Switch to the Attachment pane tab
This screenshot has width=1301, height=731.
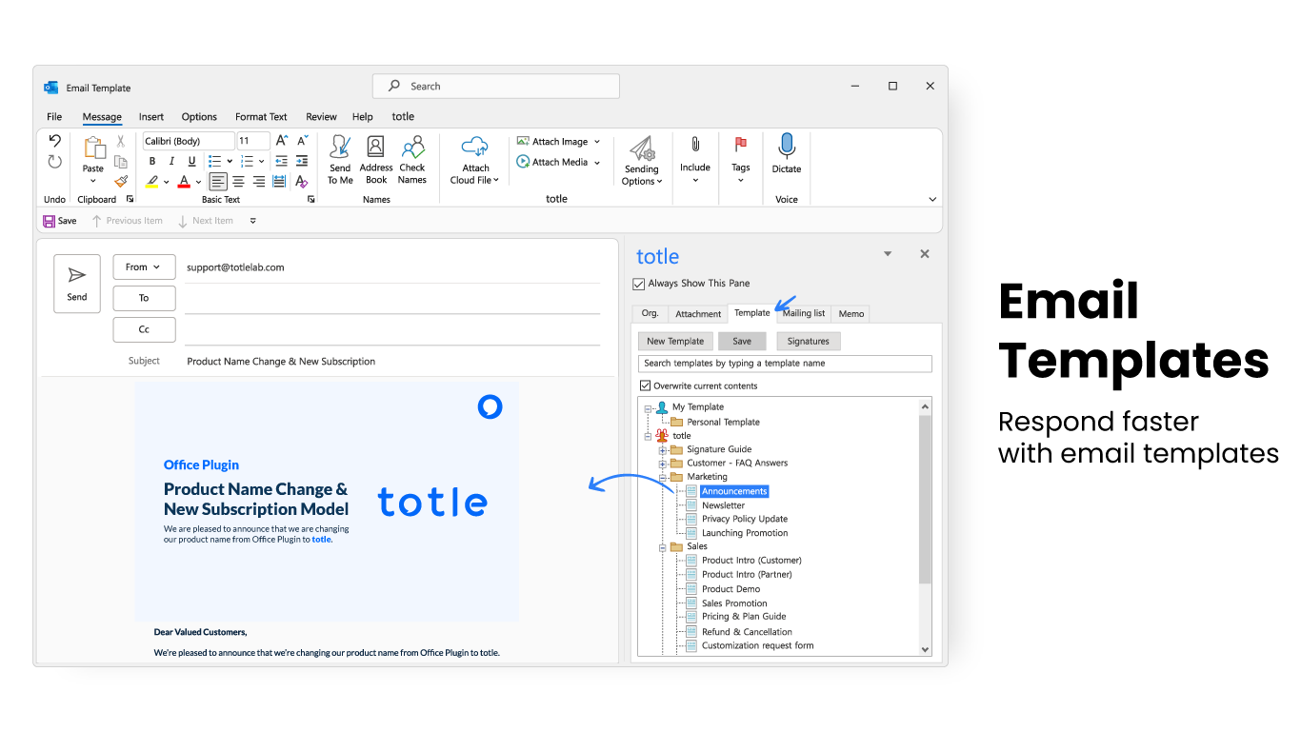point(698,313)
